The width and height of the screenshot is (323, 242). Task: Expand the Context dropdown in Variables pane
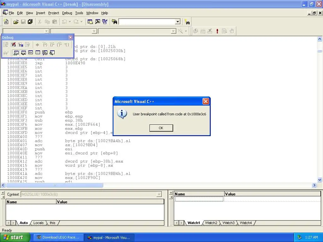159,194
